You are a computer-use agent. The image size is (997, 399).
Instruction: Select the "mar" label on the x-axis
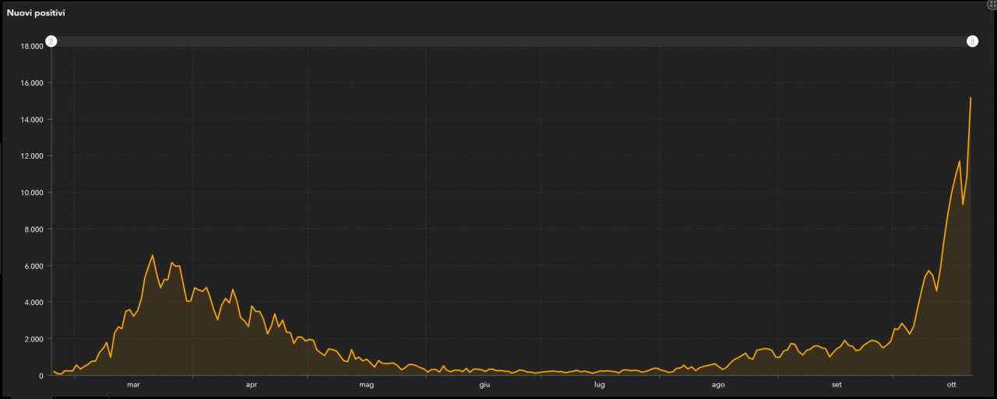[133, 385]
